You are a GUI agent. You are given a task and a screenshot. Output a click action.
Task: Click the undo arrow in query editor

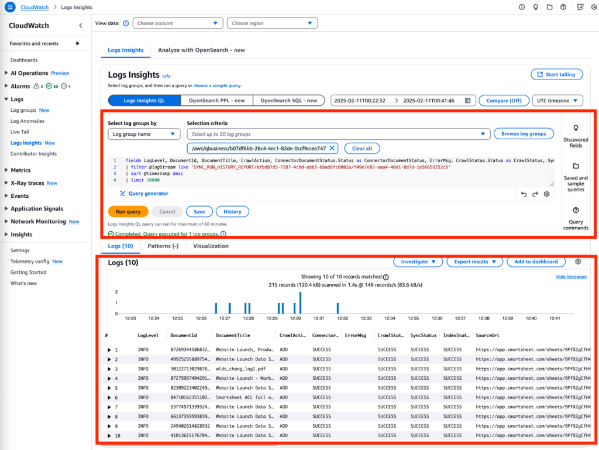524,194
